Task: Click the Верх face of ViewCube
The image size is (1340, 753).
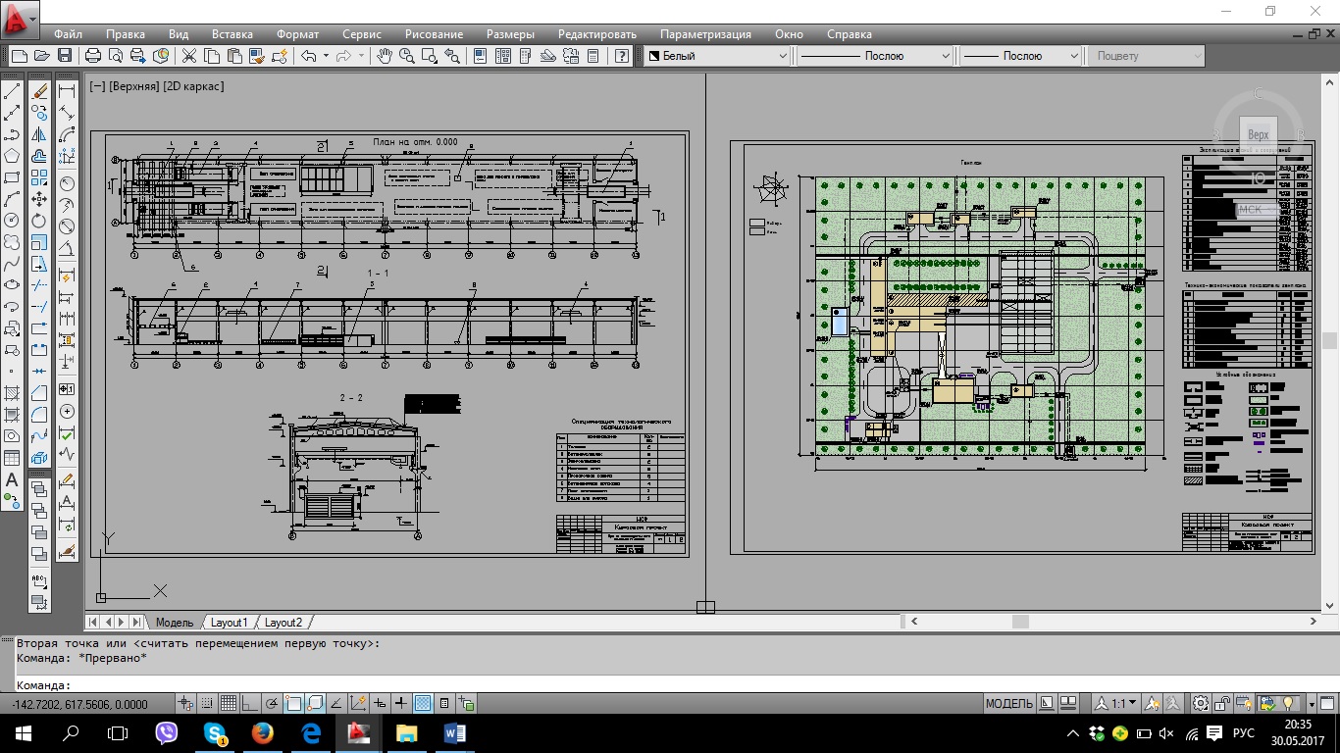Action: pos(1258,134)
